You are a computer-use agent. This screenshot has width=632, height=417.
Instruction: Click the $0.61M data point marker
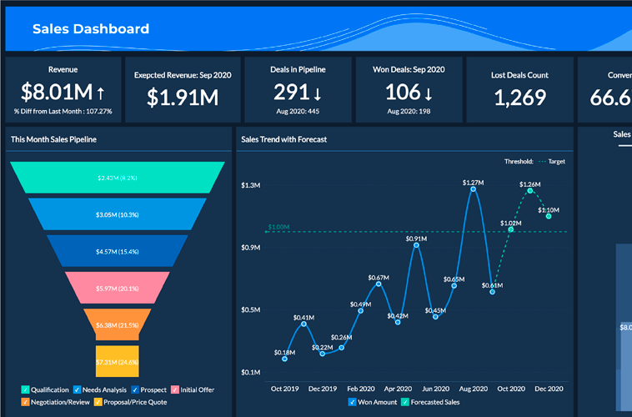click(493, 292)
